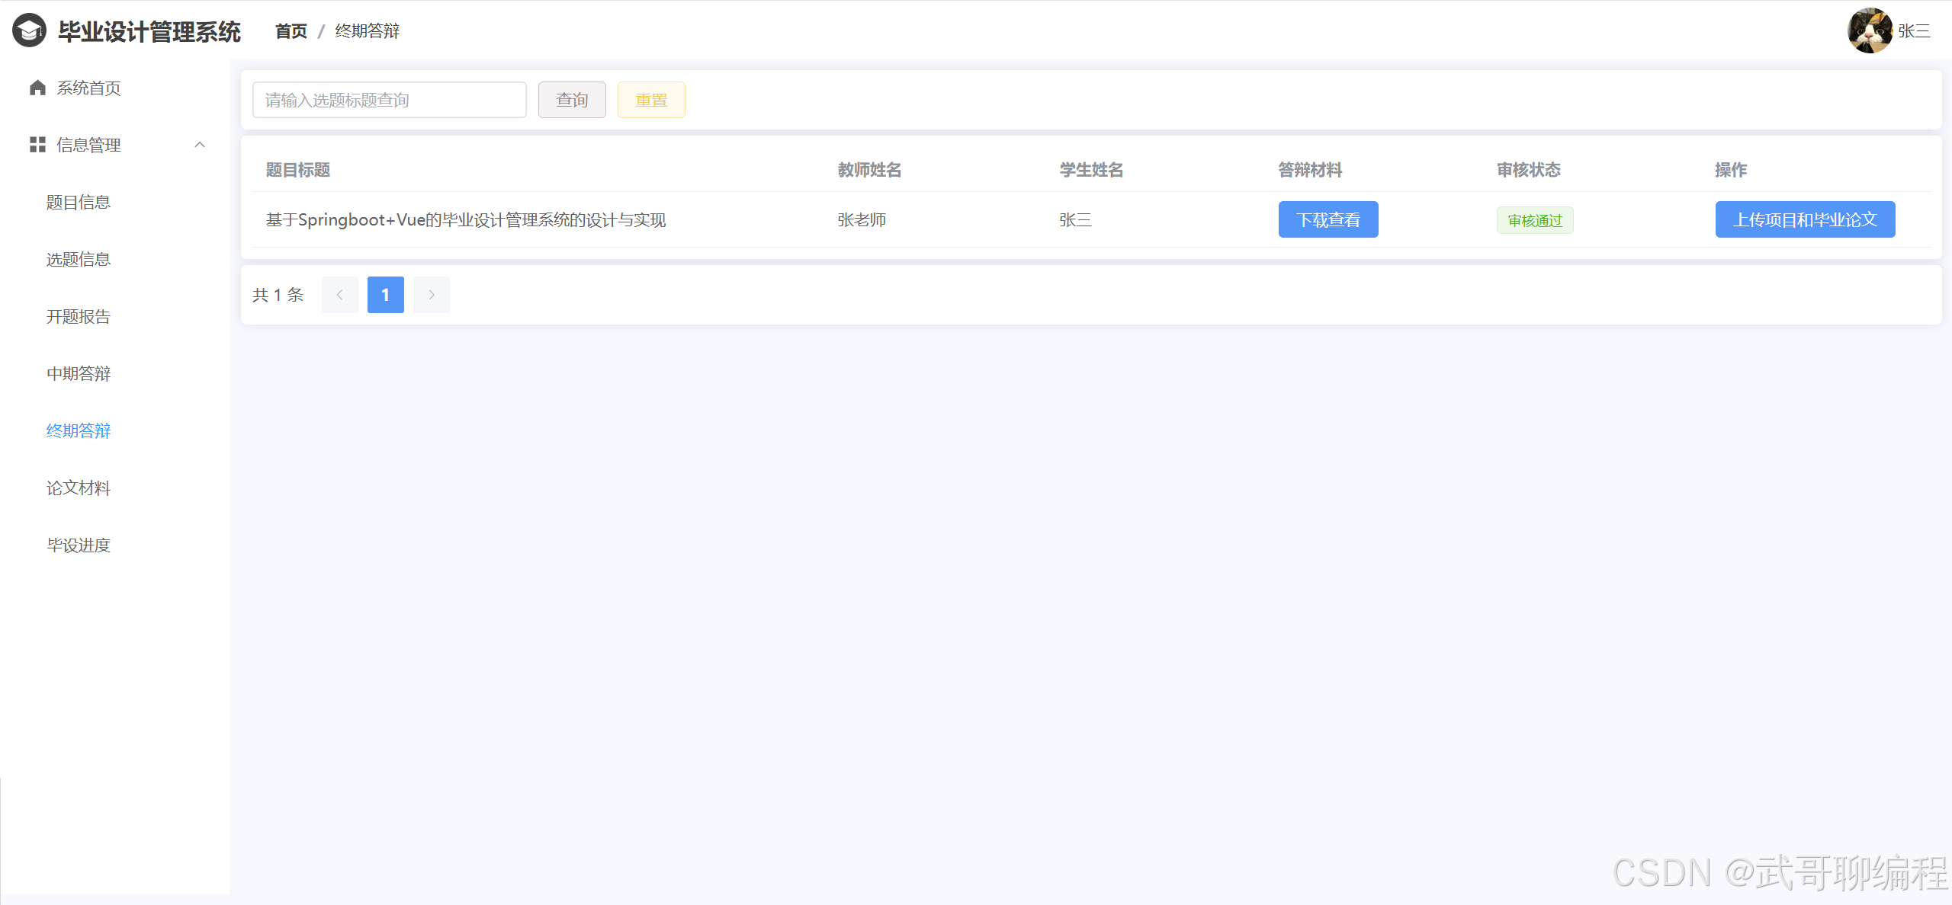Click the grid icon beside 信息管理
This screenshot has width=1952, height=905.
37,145
